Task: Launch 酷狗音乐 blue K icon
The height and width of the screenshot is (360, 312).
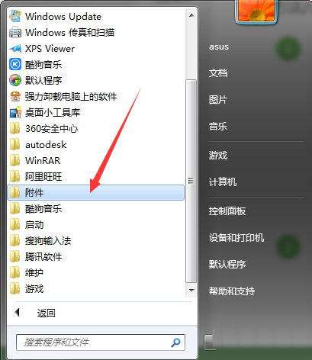Action: [15, 64]
